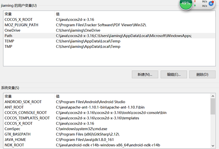
Task: Click the green 49% memory ball widget
Action: click(x=186, y=4)
